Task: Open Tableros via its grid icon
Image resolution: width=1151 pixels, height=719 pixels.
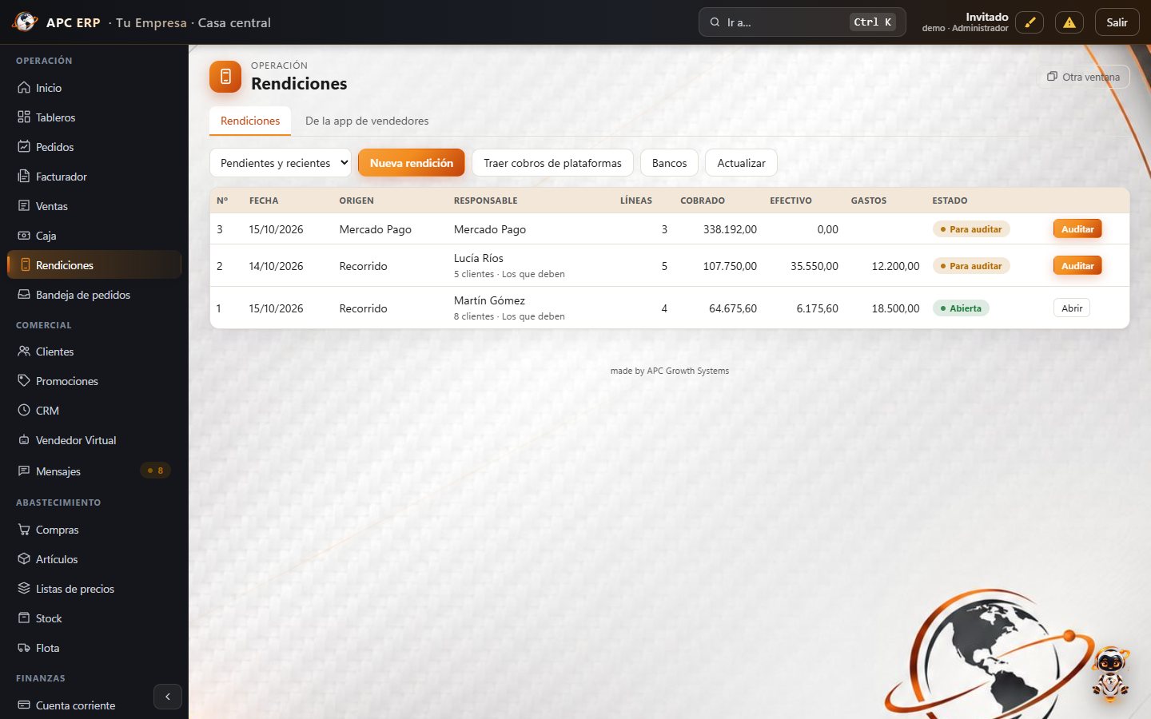Action: pos(24,117)
